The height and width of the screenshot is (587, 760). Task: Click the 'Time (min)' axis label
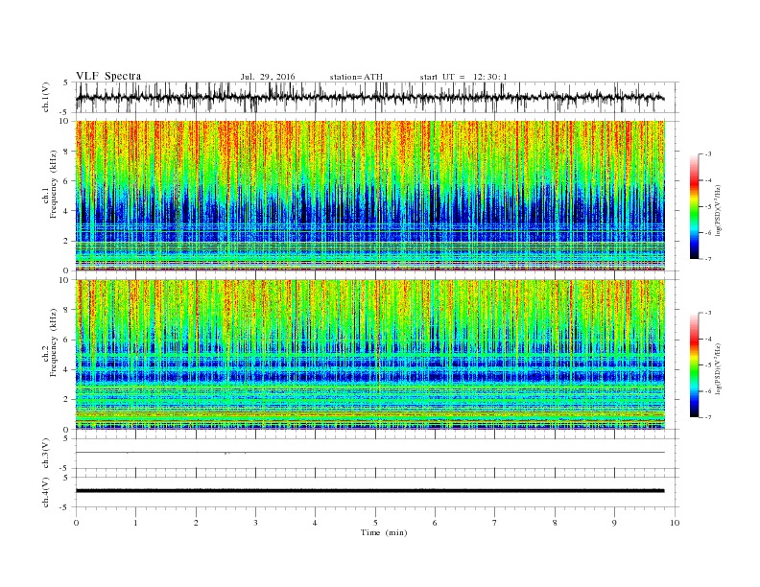(x=384, y=532)
